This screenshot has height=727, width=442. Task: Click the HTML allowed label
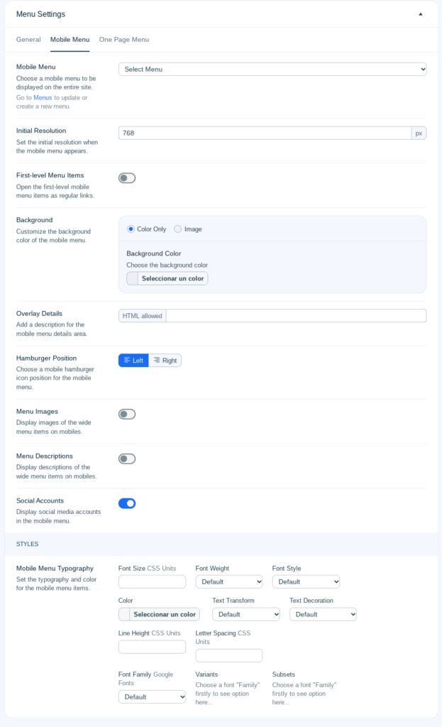click(142, 316)
